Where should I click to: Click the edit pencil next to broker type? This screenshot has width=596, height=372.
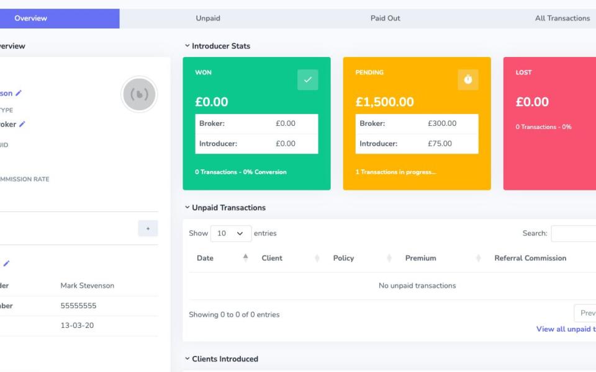[x=22, y=124]
